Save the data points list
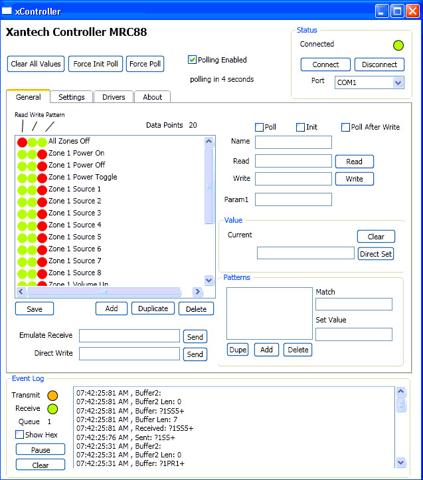This screenshot has height=480, width=423. (x=35, y=309)
